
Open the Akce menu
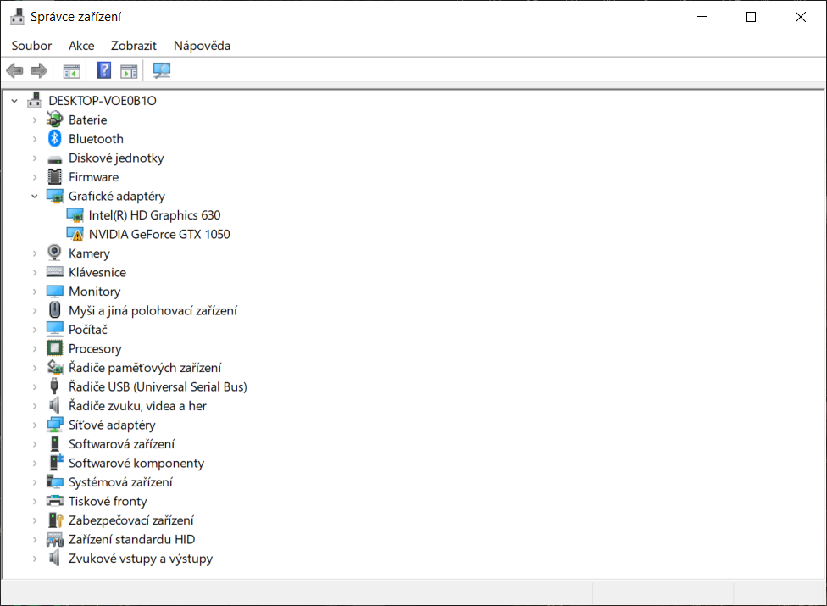coord(81,46)
